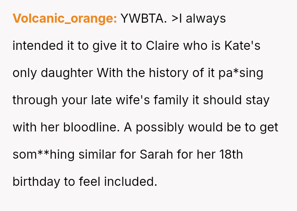Click the word history in the comment
Screen dimensions: 297x211
[169, 73]
